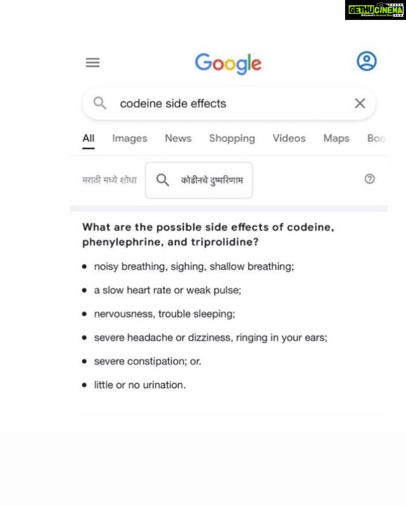Click the magnifier in Marathi suggestion box
Image resolution: width=406 pixels, height=505 pixels.
point(162,180)
